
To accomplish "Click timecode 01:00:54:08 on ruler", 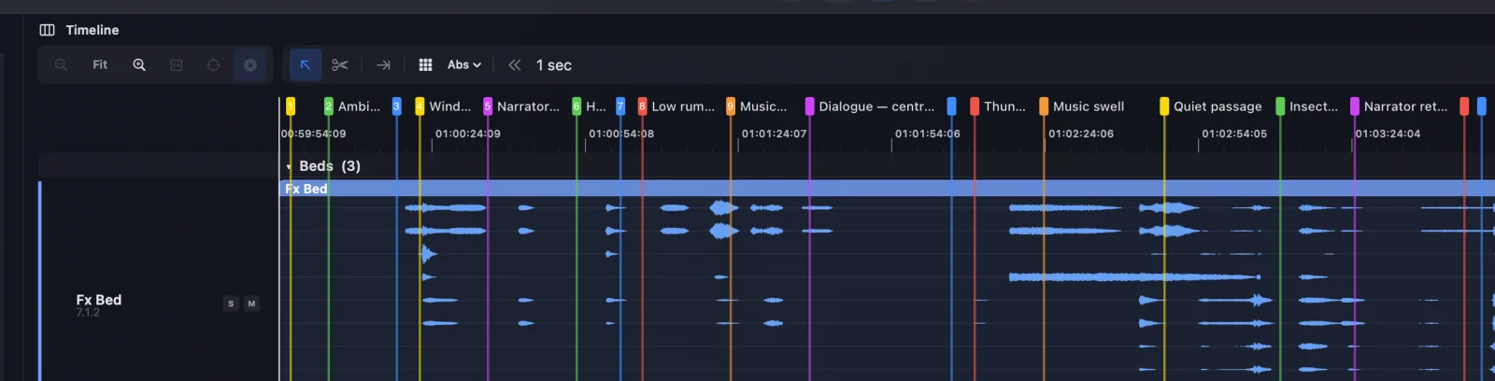I will point(621,134).
